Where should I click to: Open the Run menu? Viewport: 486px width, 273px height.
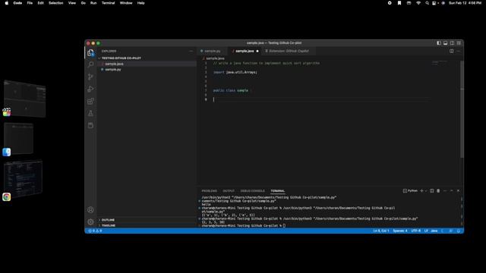[93, 3]
